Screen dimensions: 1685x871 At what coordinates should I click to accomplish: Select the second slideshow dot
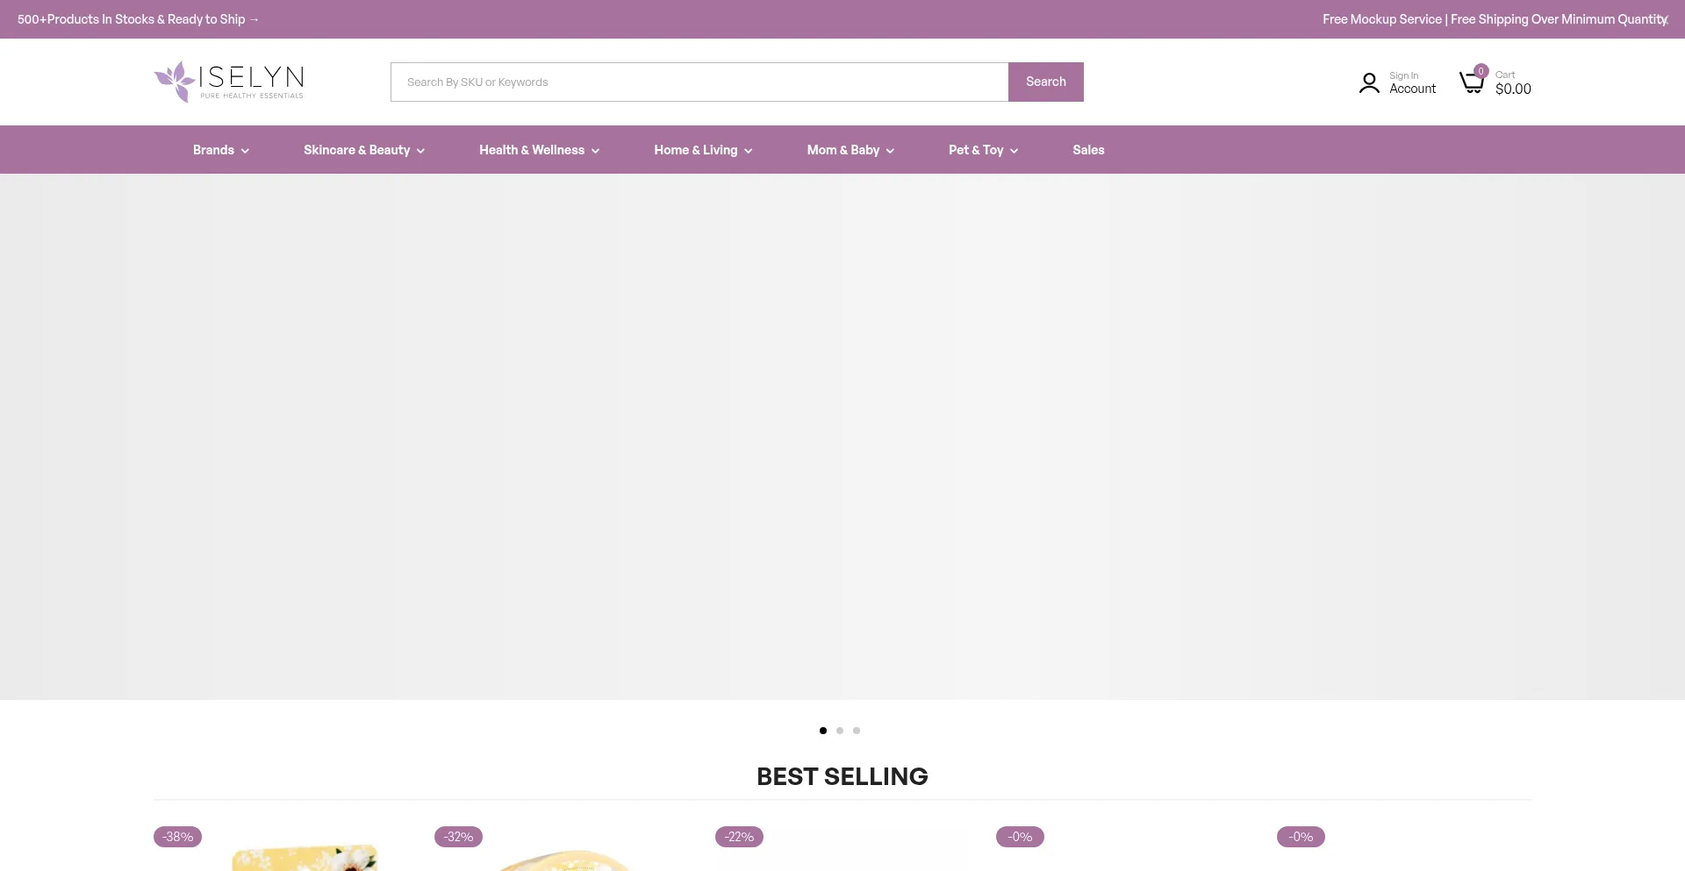tap(840, 731)
